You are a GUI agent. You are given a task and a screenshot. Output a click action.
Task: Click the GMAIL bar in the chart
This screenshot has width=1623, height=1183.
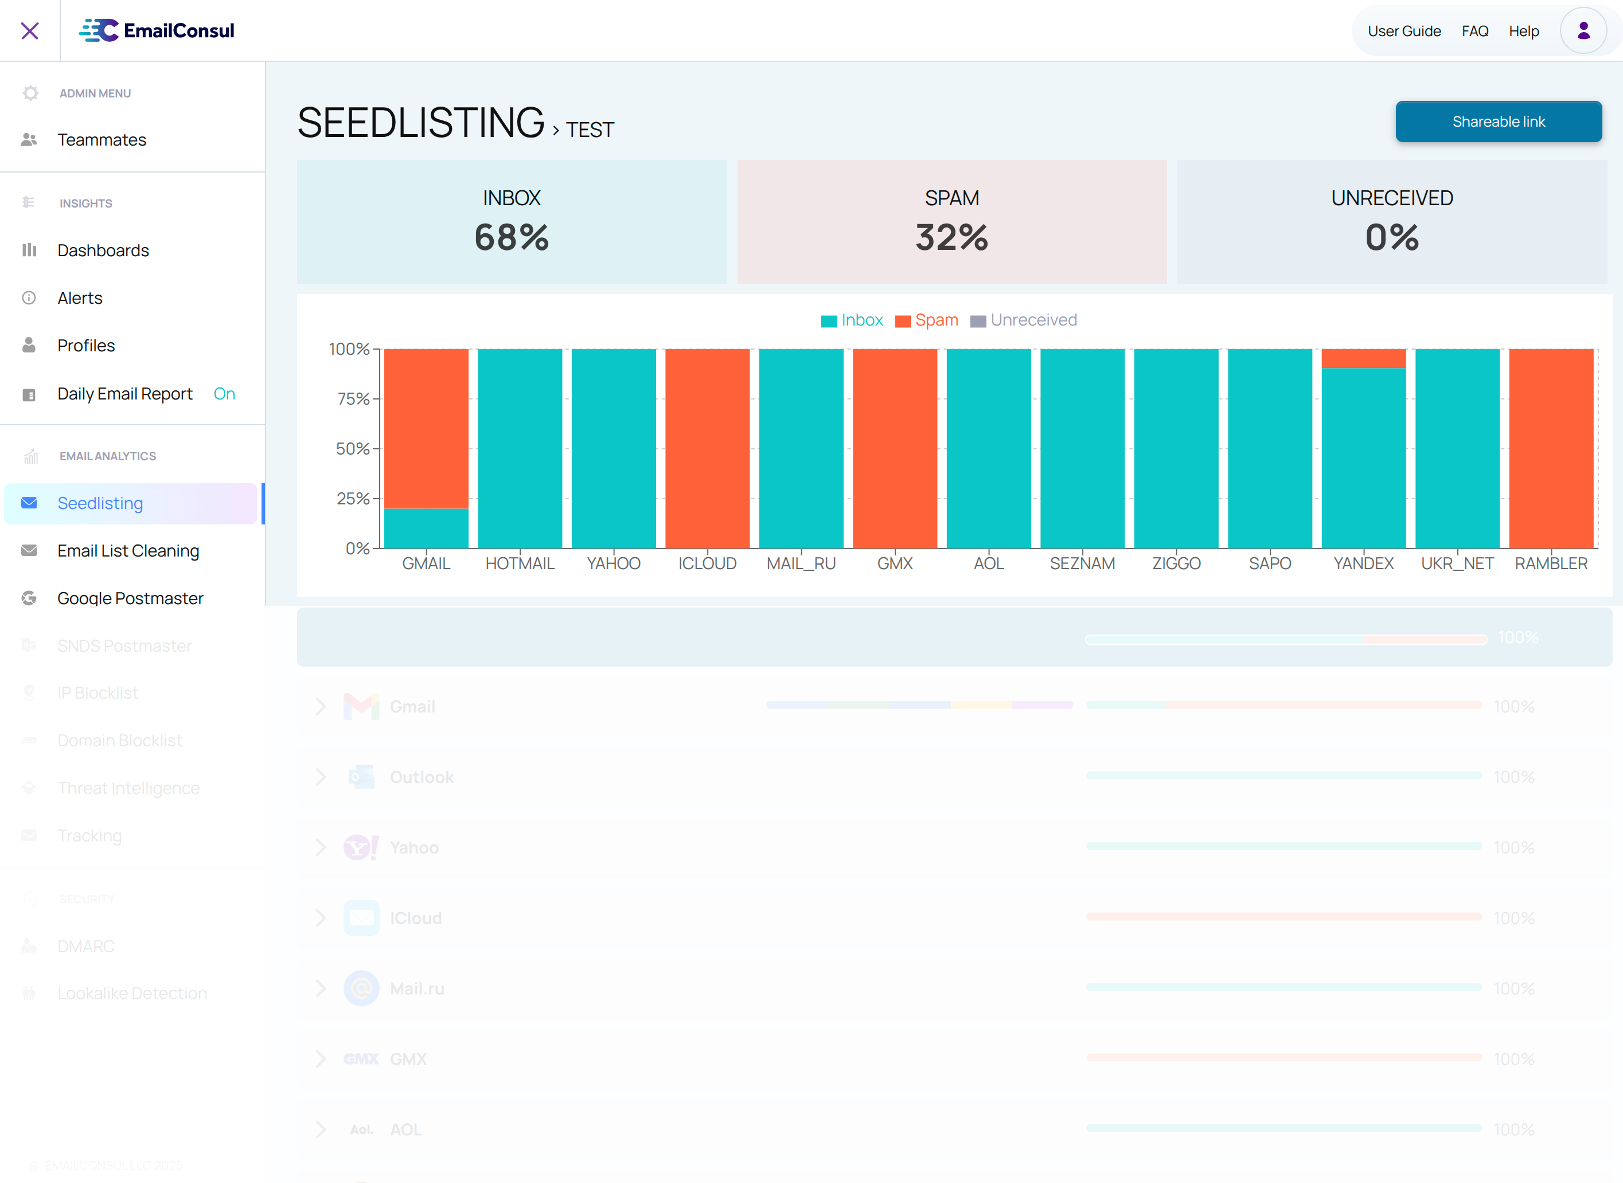point(426,448)
